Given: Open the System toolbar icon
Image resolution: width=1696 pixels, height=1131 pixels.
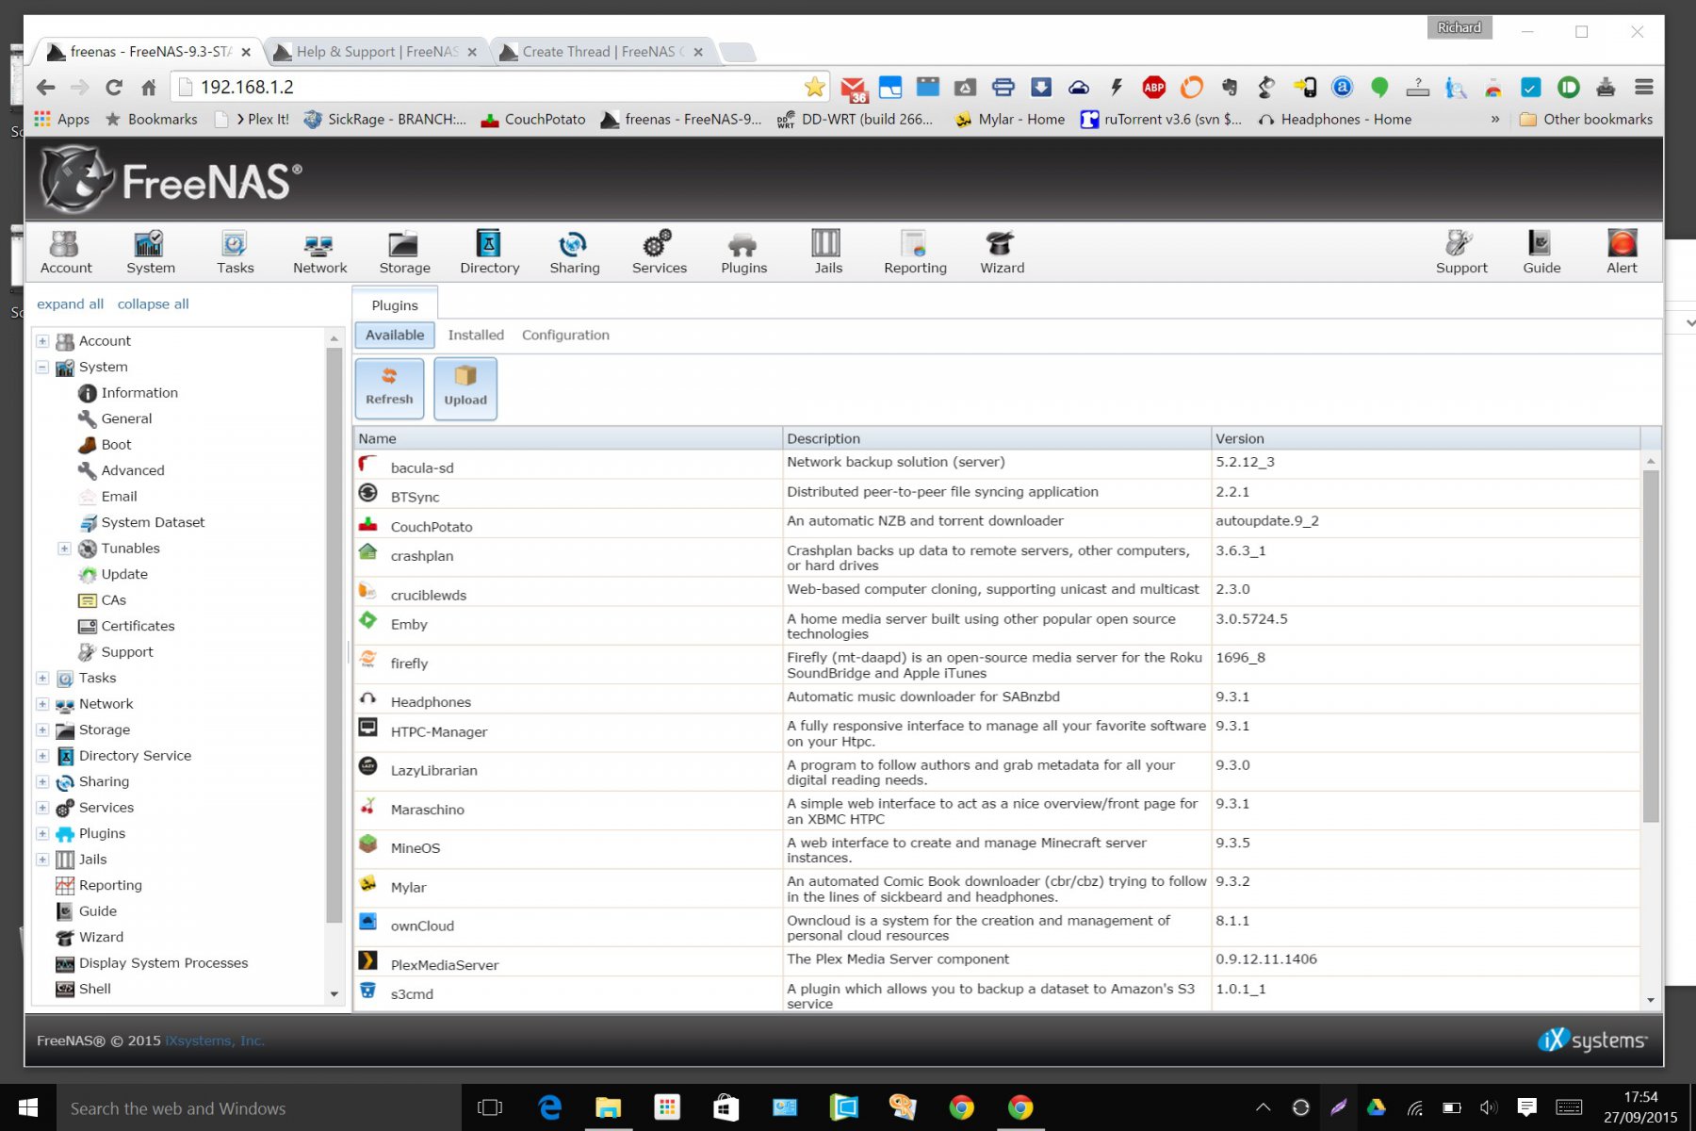Looking at the screenshot, I should (x=151, y=252).
